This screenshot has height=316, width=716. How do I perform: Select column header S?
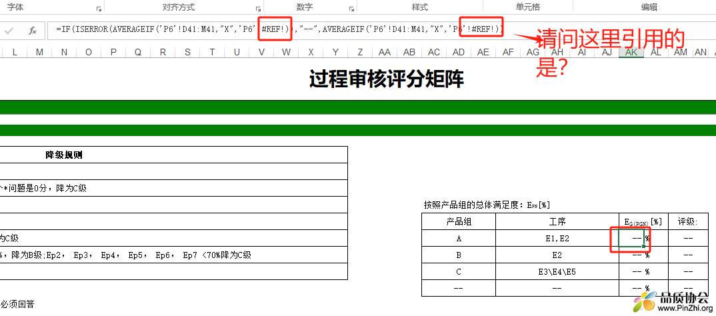click(x=188, y=52)
